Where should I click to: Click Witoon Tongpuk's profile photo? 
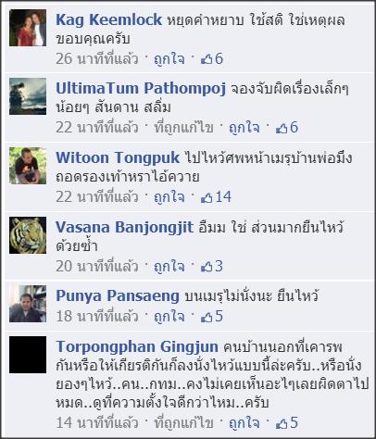28,166
